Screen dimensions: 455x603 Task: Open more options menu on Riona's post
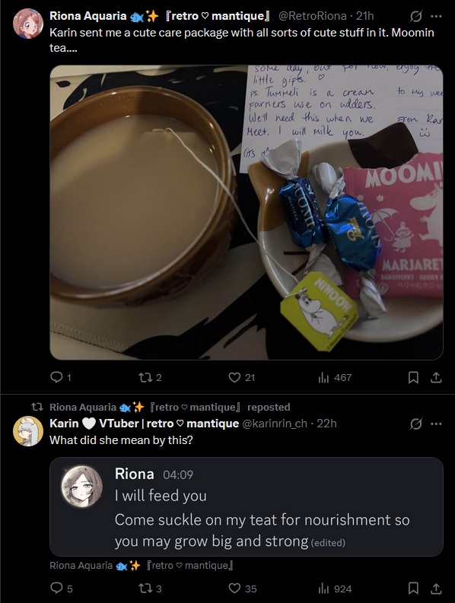pos(436,16)
